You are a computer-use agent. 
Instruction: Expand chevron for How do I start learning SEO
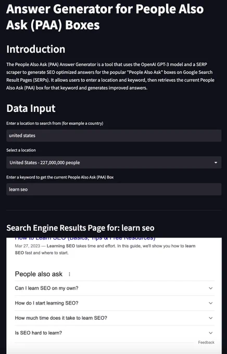point(210,303)
